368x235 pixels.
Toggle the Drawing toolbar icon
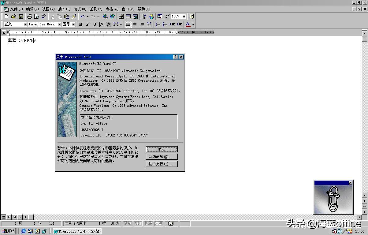pos(151,17)
